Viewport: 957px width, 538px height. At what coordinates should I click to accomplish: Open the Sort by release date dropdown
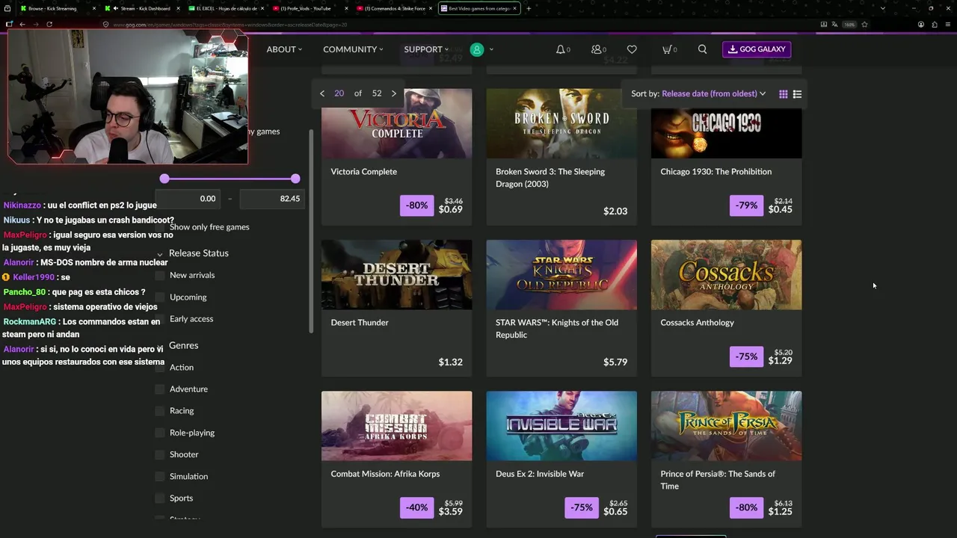(x=713, y=93)
